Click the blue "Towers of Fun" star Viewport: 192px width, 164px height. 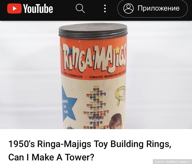pos(69,103)
